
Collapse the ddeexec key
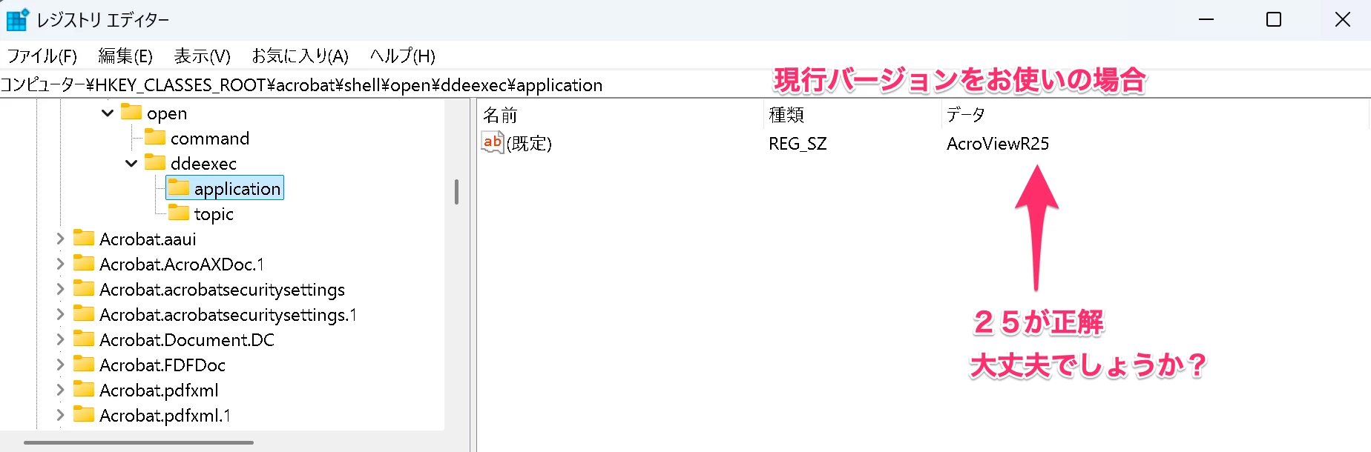click(131, 163)
